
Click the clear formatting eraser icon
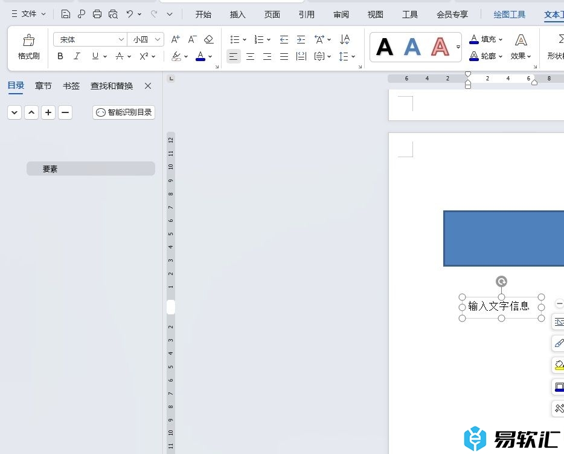(209, 39)
